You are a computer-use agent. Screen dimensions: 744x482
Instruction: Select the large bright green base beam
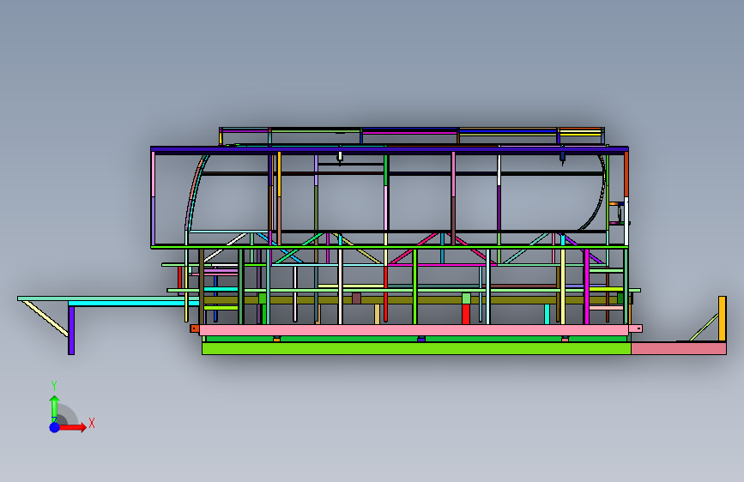point(416,349)
